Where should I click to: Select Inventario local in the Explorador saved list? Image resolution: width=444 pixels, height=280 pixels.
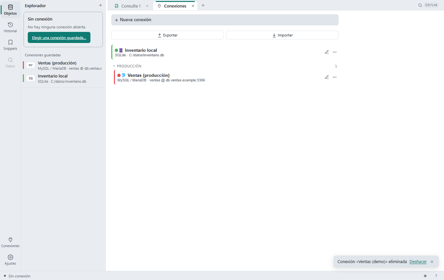(x=63, y=78)
